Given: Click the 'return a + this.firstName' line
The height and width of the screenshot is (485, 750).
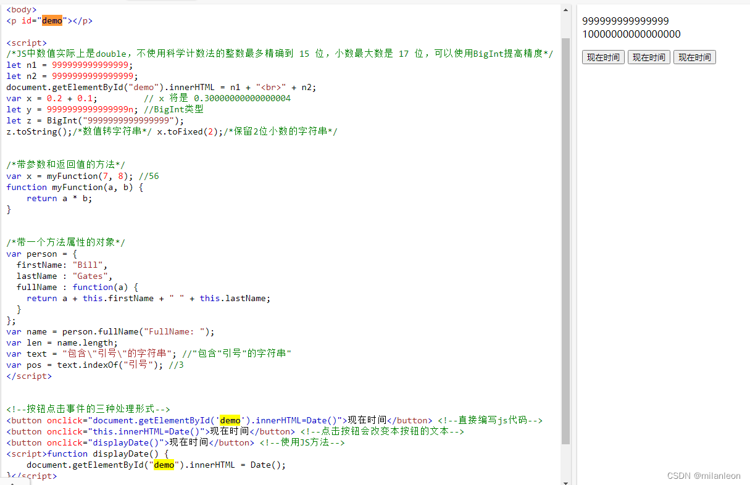Looking at the screenshot, I should [149, 298].
